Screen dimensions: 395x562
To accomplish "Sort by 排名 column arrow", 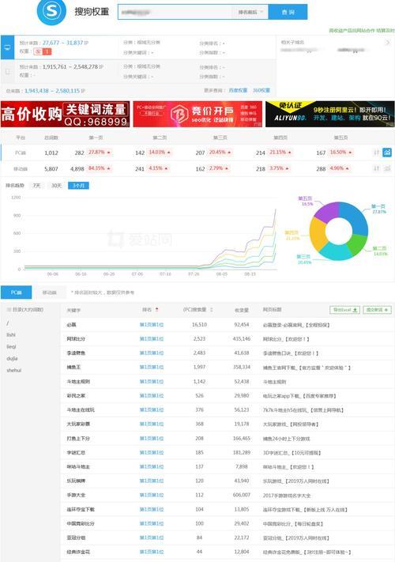I will (x=156, y=310).
